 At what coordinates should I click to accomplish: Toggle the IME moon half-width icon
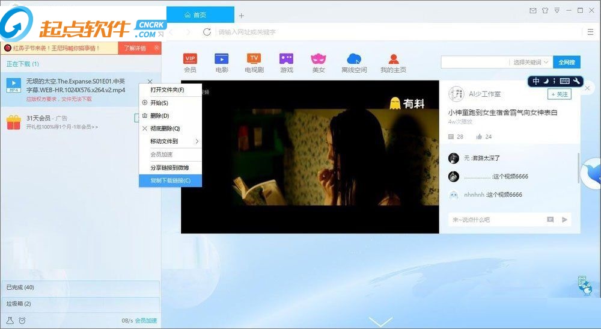click(546, 81)
